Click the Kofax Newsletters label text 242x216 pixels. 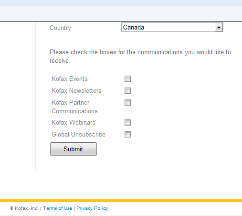pos(76,91)
